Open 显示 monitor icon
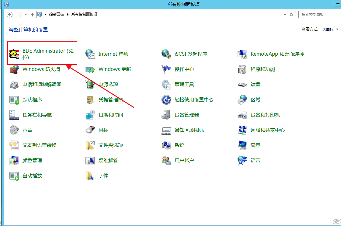The width and height of the screenshot is (341, 226). 242,145
